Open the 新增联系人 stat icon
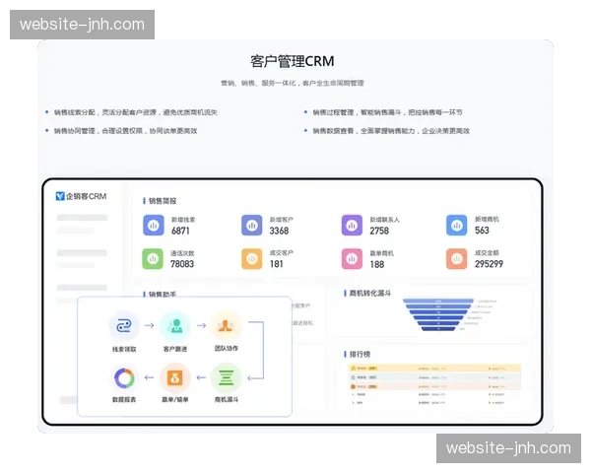Viewport: 591px width, 473px height. click(352, 226)
